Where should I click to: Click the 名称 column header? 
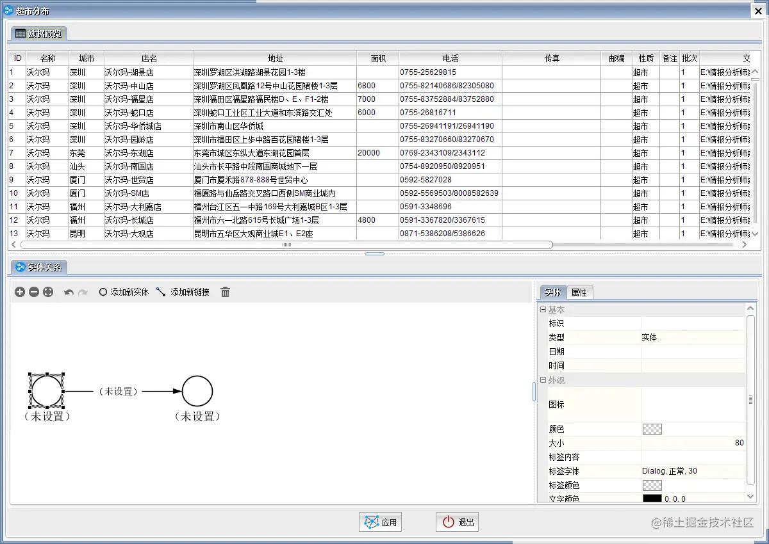tap(47, 58)
